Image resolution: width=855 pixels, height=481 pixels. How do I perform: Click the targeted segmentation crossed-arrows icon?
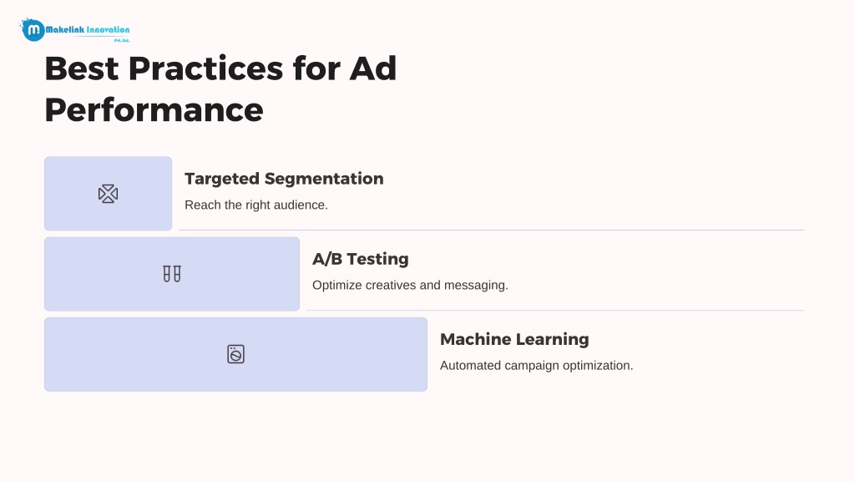click(108, 194)
